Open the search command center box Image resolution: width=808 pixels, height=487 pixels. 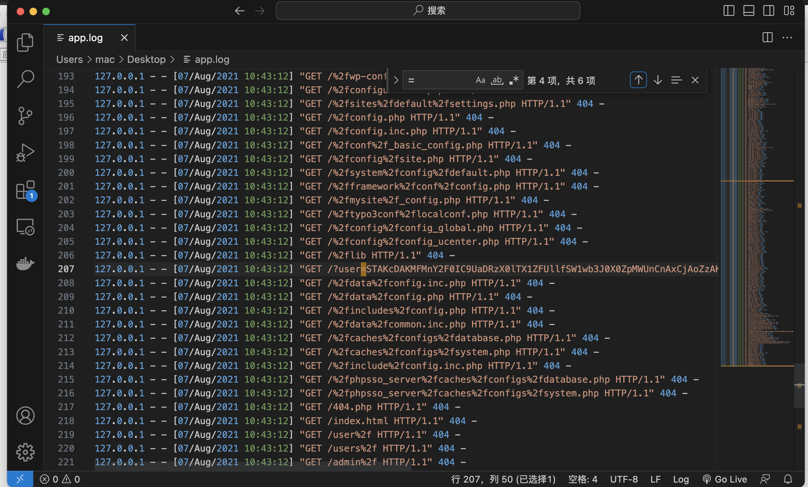click(x=428, y=11)
